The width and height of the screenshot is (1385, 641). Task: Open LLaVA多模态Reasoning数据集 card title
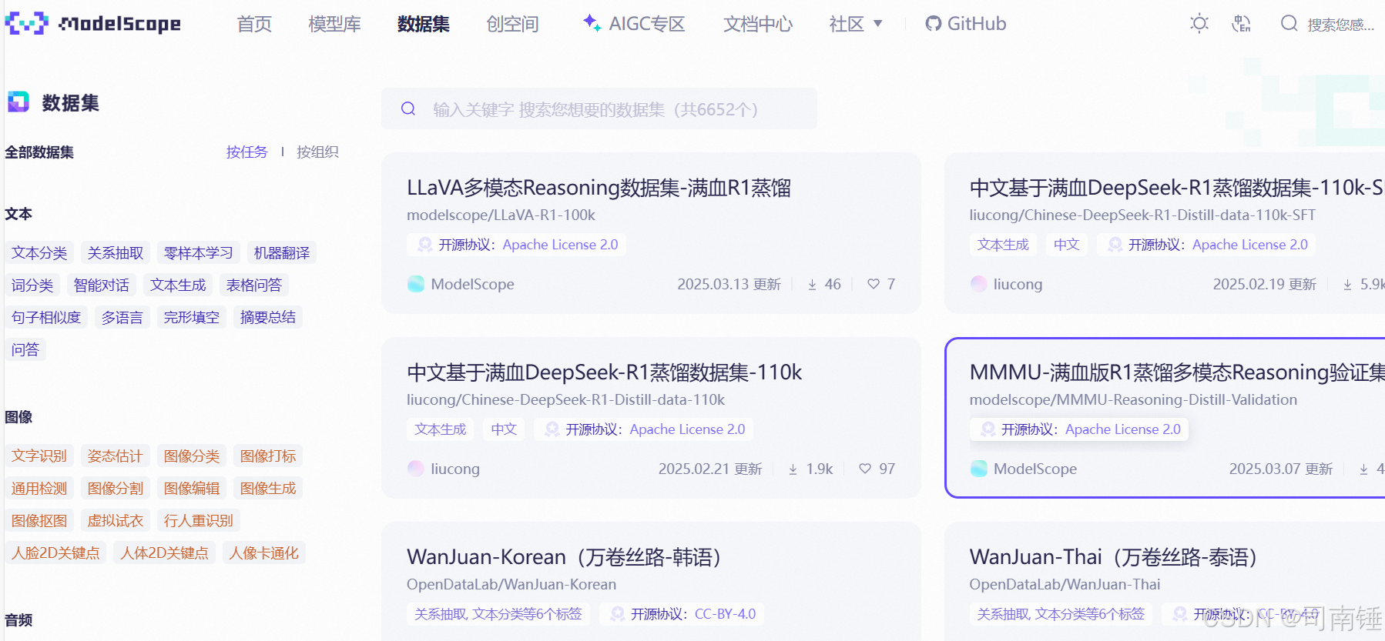click(x=599, y=188)
